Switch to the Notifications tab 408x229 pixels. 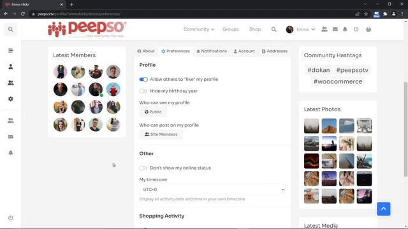pos(212,51)
